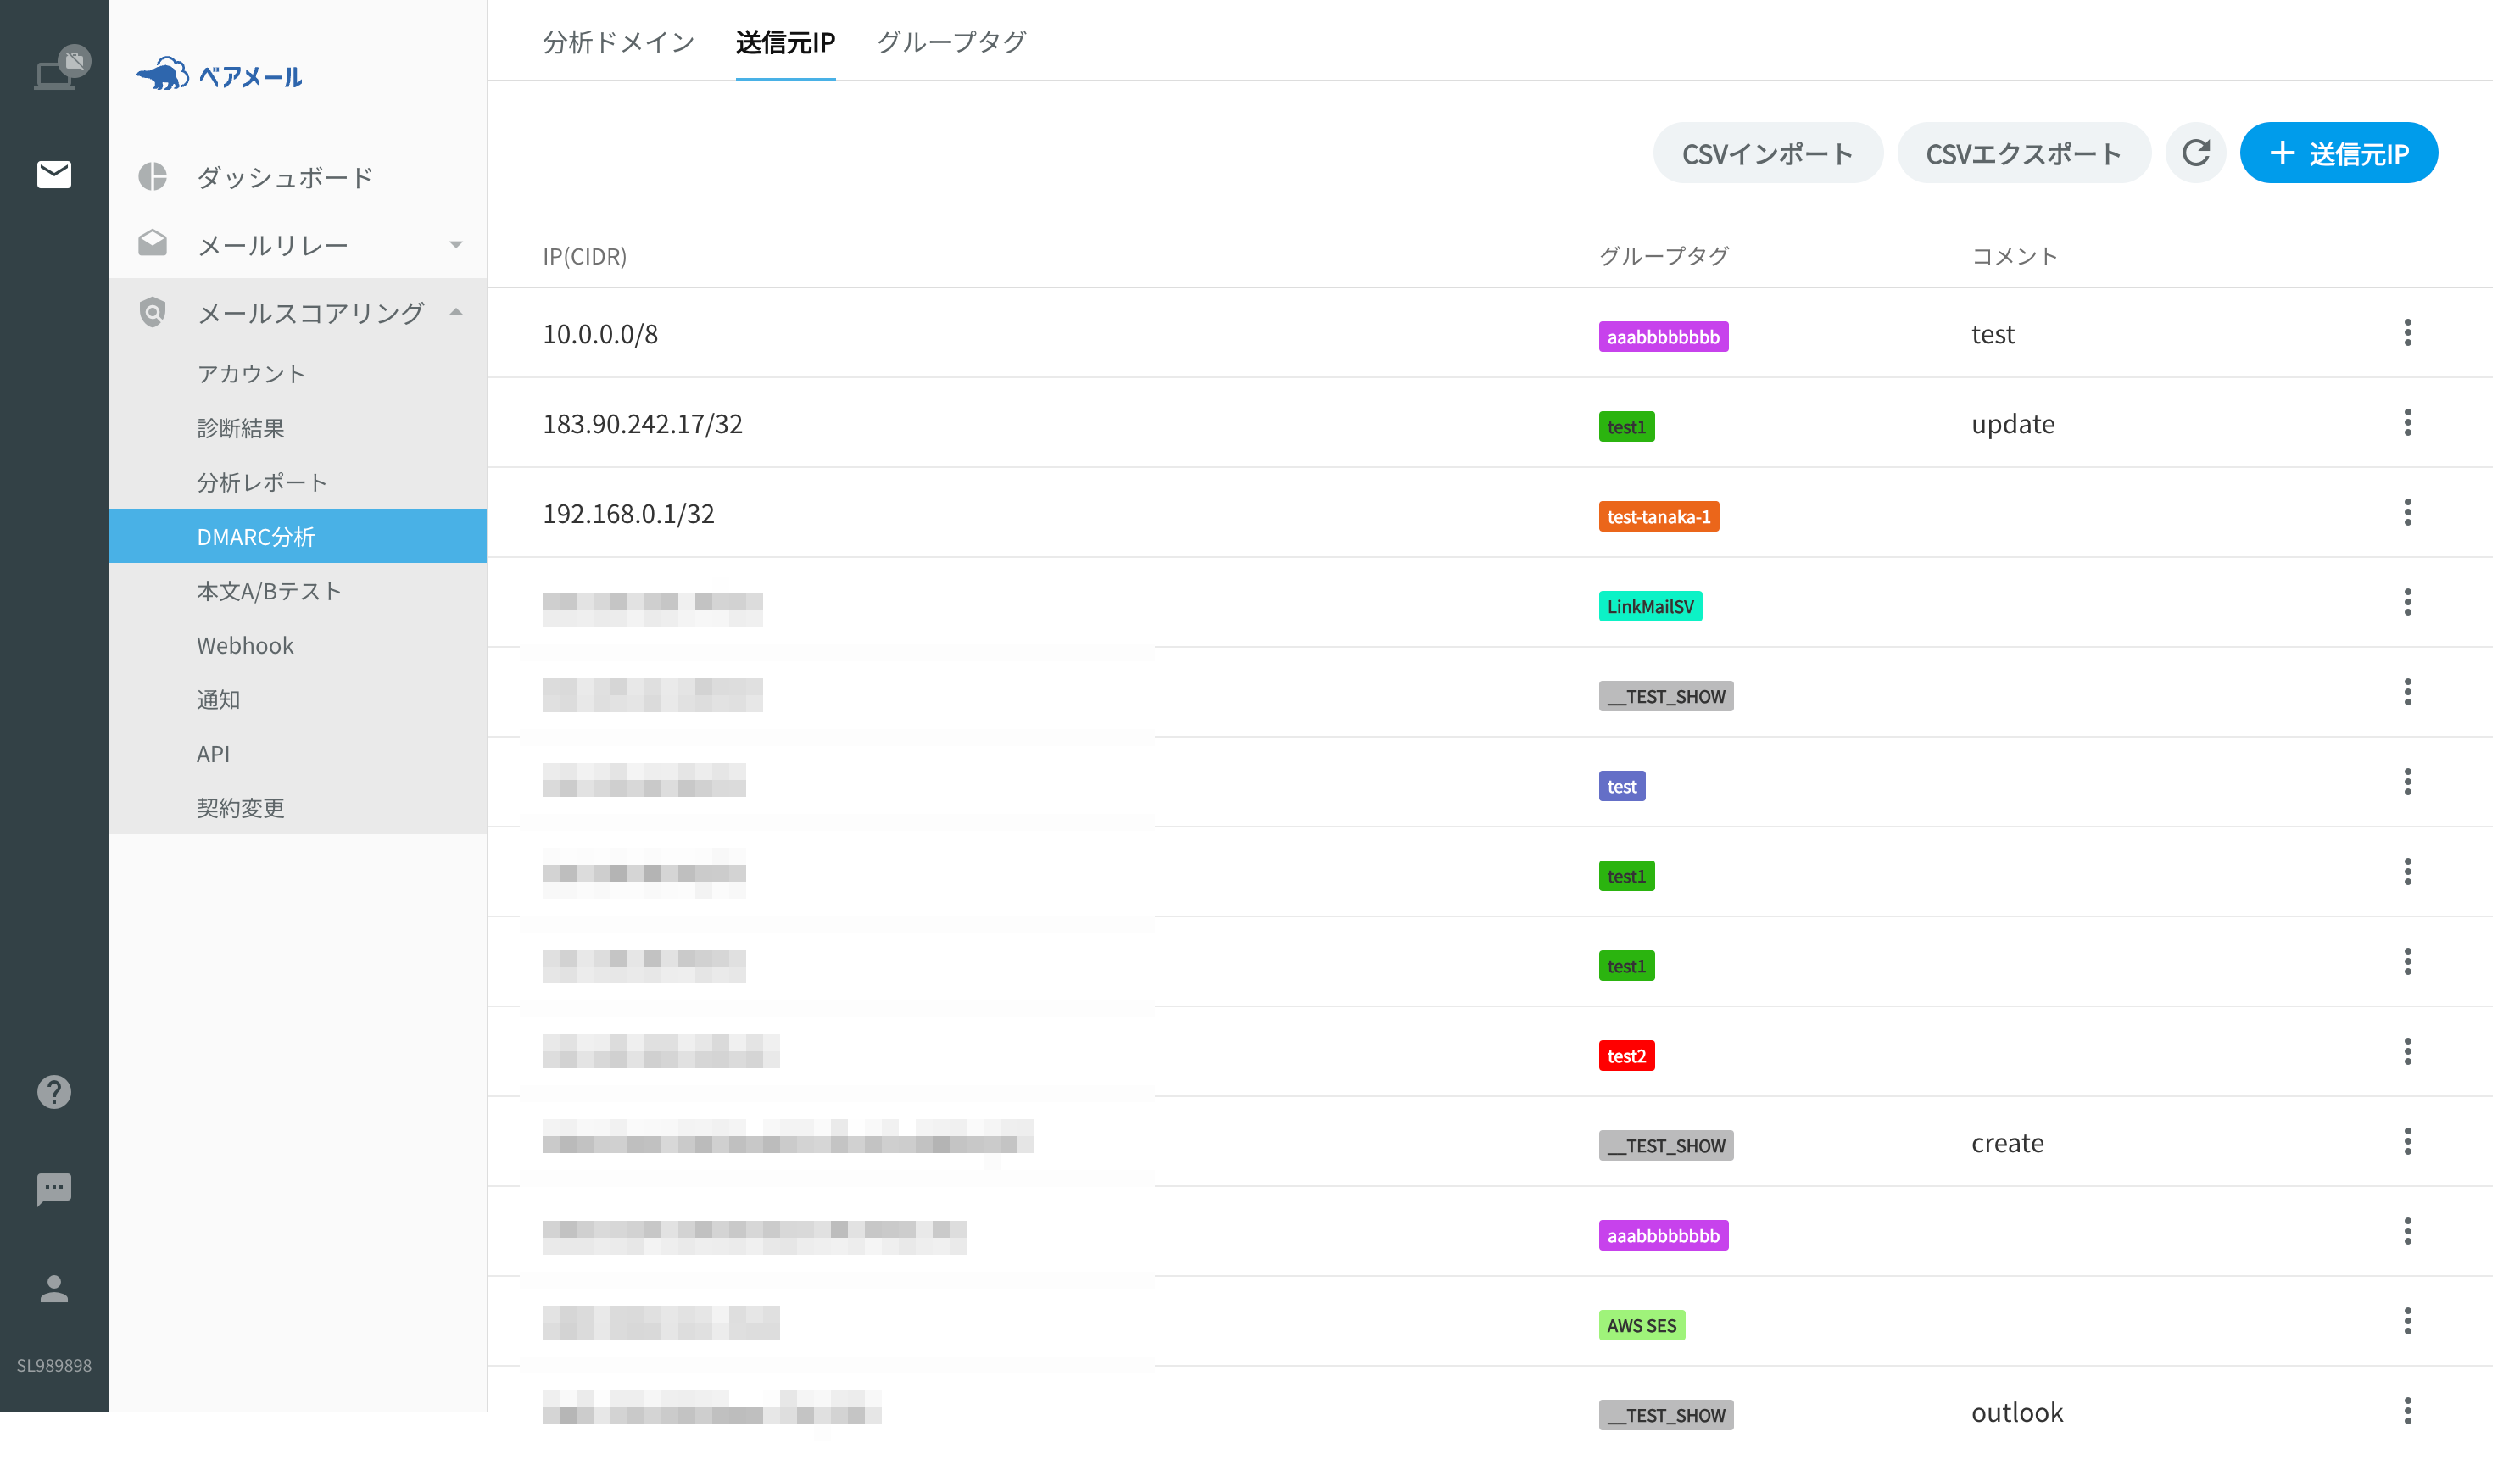Click the orange test-tanaka-1 tag
The width and height of the screenshot is (2520, 1482).
pos(1659,517)
